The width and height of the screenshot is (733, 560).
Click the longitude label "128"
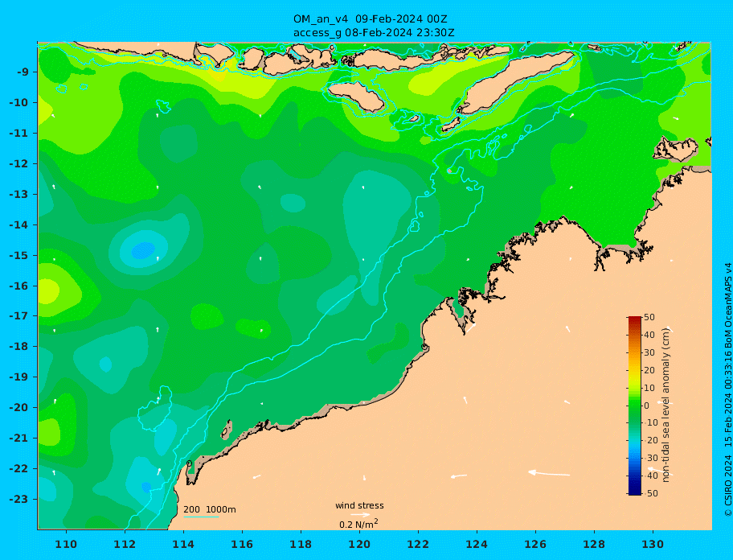click(594, 544)
